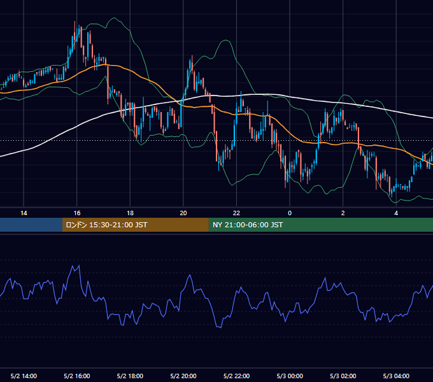Click the hour label 4 on price chart axis
This screenshot has width=433, height=382.
[x=396, y=213]
